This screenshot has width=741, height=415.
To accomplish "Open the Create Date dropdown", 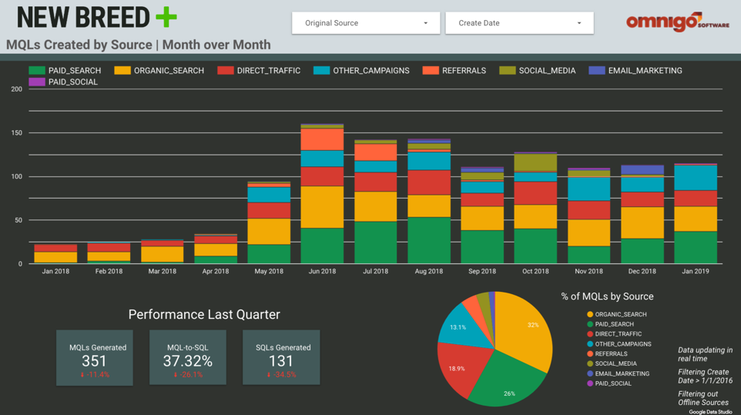I will tap(518, 23).
